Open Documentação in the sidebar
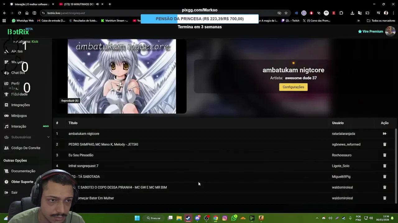 23,171
